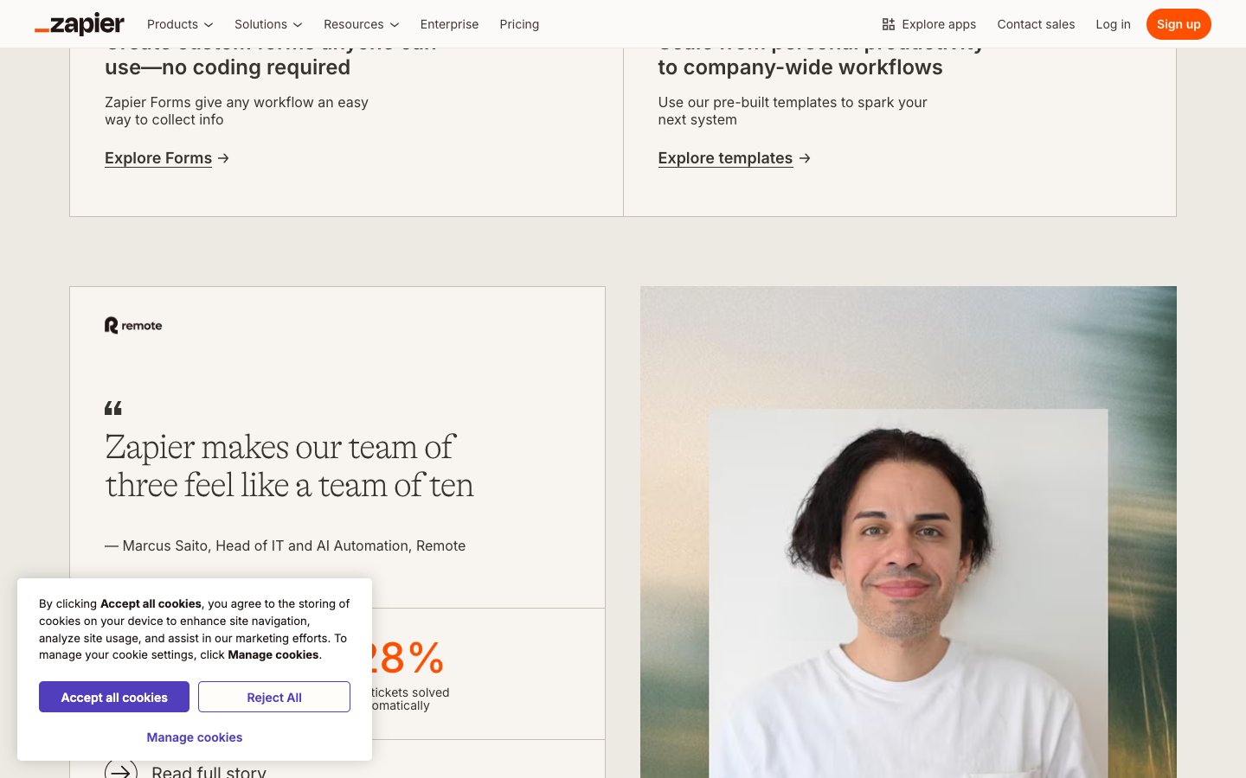The width and height of the screenshot is (1246, 778).
Task: Click the arrow beside Explore templates
Action: tap(805, 158)
